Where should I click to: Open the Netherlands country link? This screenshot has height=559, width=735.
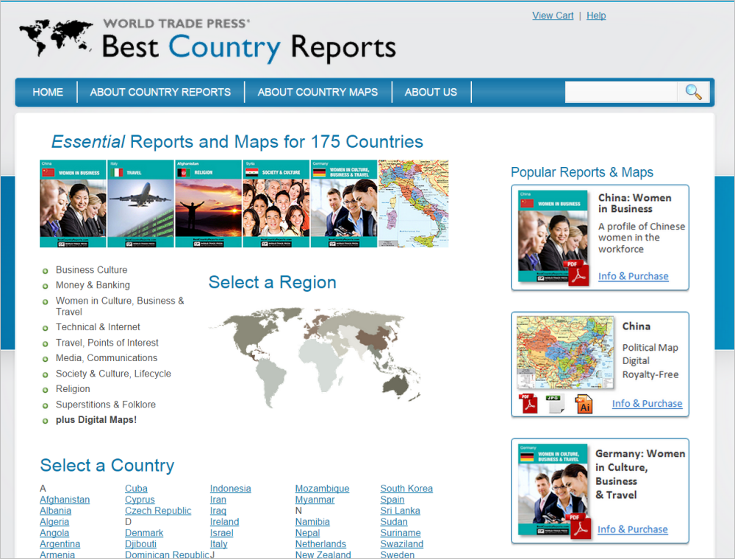pos(320,544)
